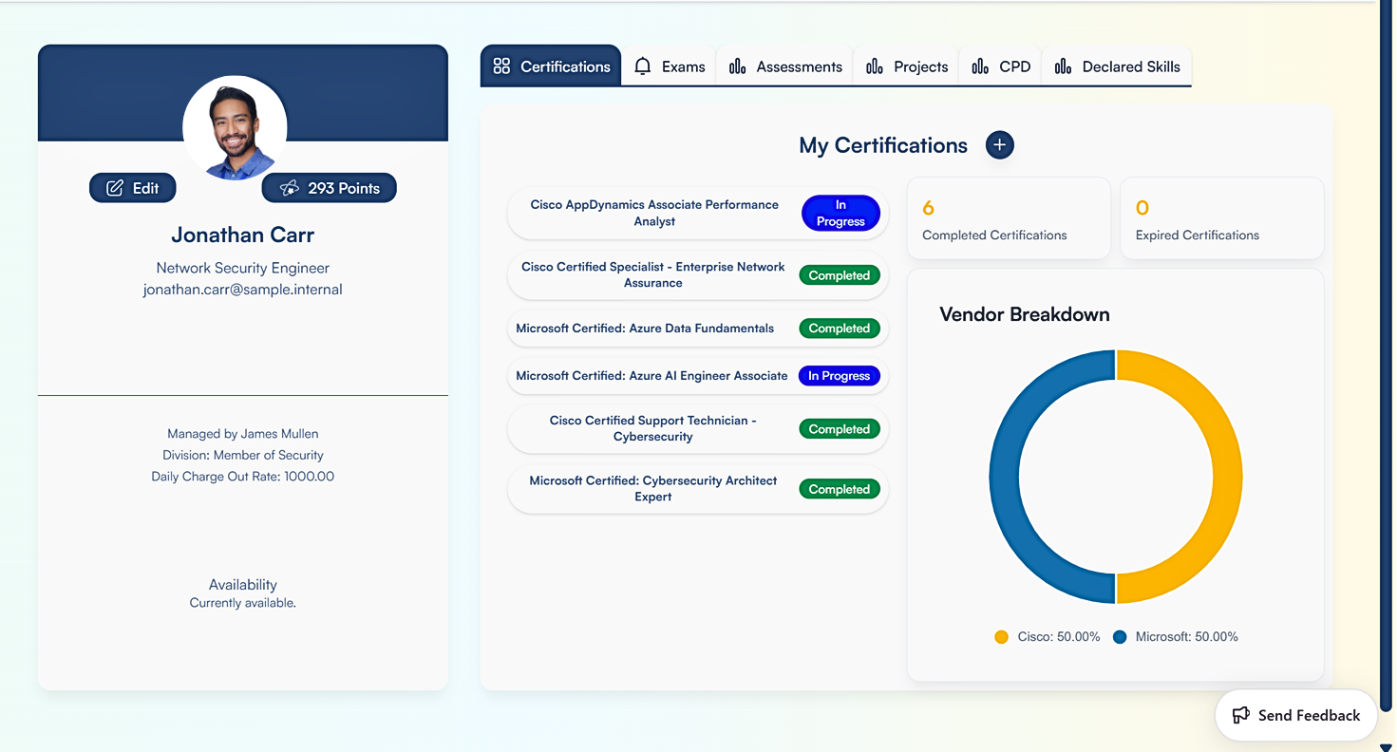Select Microsoft Certified: Azure Data Fundamentals entry

[645, 329]
